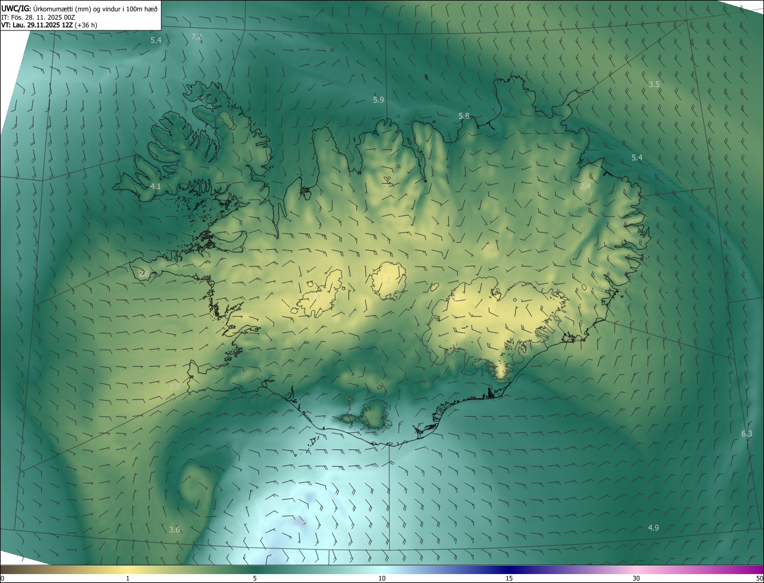Click the 5.8 value on the map

click(464, 116)
